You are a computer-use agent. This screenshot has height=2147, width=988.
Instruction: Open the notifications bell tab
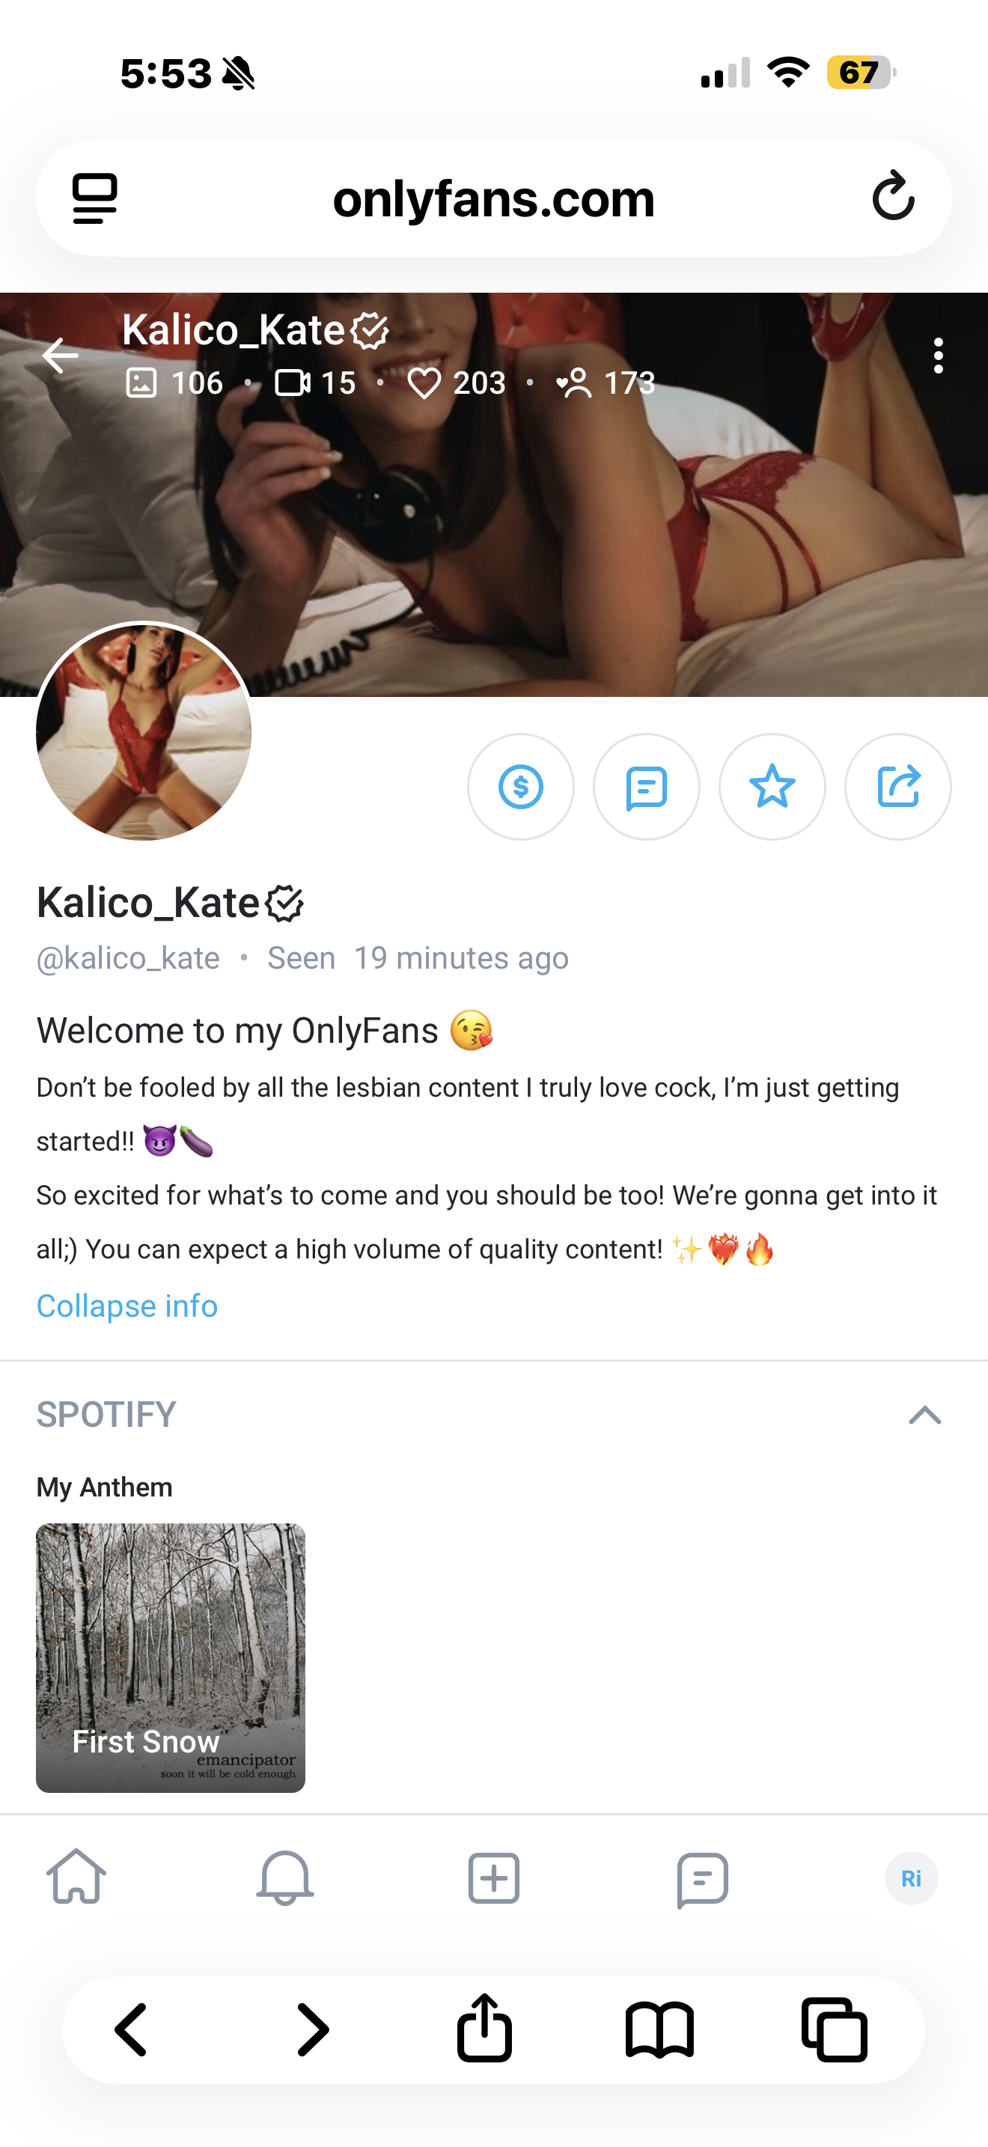point(285,1878)
